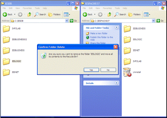Click Go button in IESPACK837 window
167x118 pixels.
coord(160,21)
